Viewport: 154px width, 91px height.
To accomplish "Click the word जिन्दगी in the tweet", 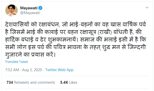I will 137,47.
